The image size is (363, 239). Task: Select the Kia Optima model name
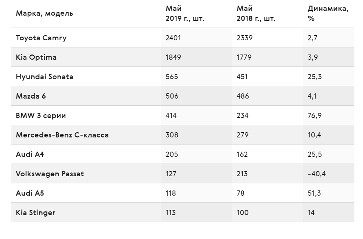[36, 58]
